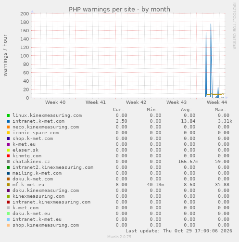This screenshot has height=242, width=239.
Task: Select the 'doku.k-met.eu' legend label
Action: [31, 214]
